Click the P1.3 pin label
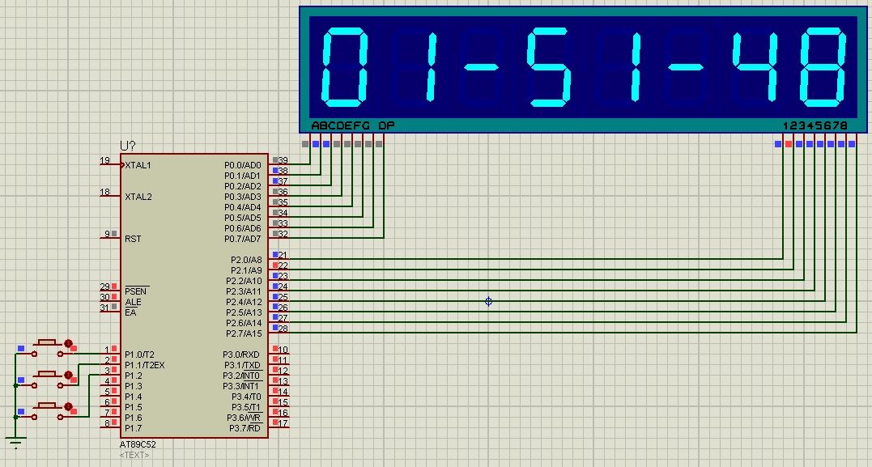The height and width of the screenshot is (467, 872). [x=134, y=386]
